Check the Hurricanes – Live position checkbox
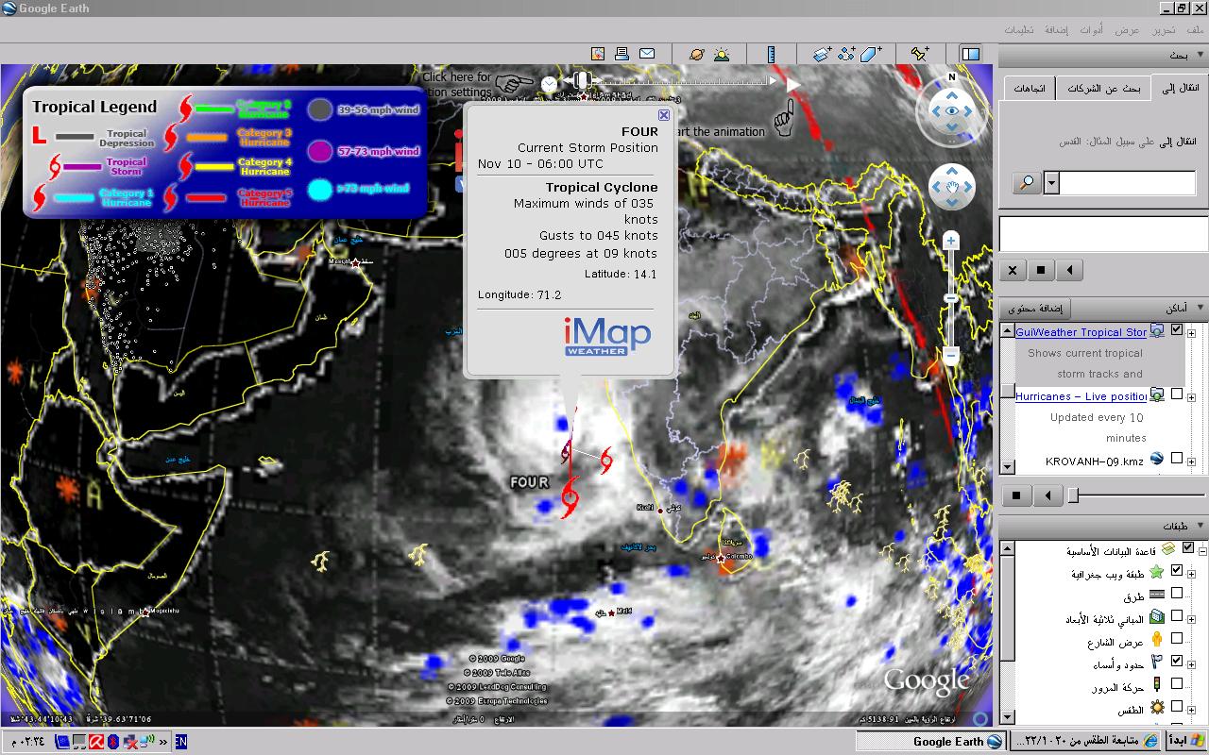 [1177, 394]
